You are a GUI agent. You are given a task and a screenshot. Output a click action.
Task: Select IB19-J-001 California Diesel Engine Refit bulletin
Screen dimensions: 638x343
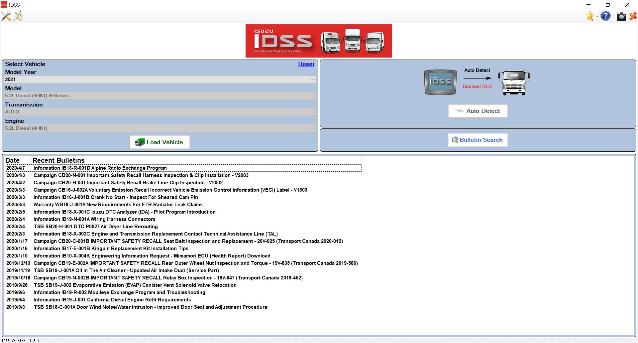(x=183, y=300)
